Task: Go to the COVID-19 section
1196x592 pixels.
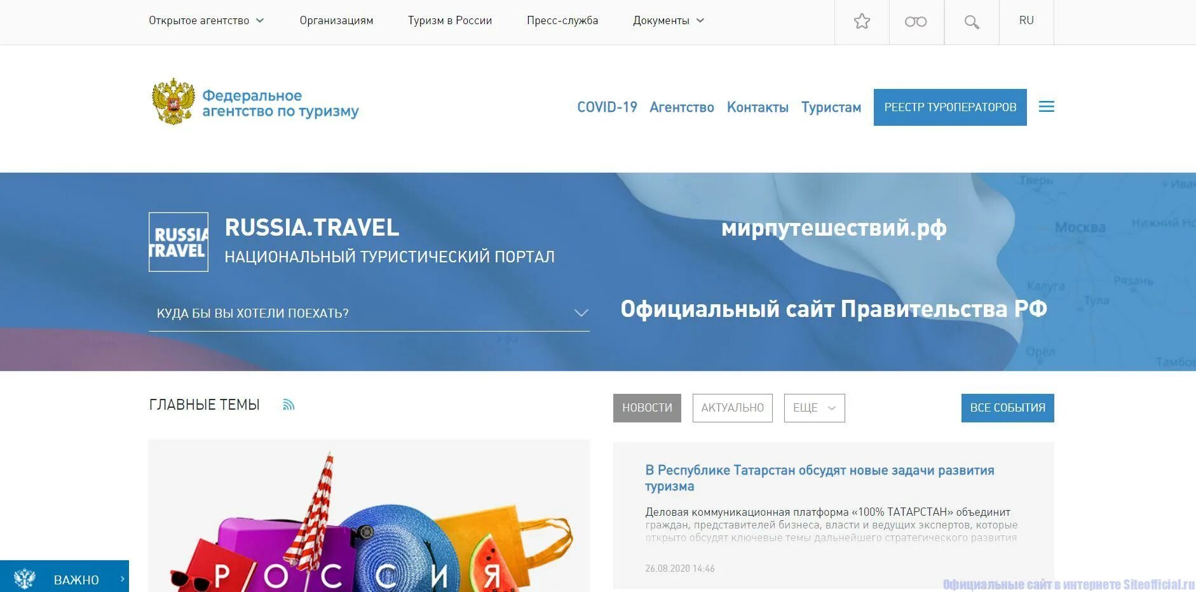Action: point(607,107)
